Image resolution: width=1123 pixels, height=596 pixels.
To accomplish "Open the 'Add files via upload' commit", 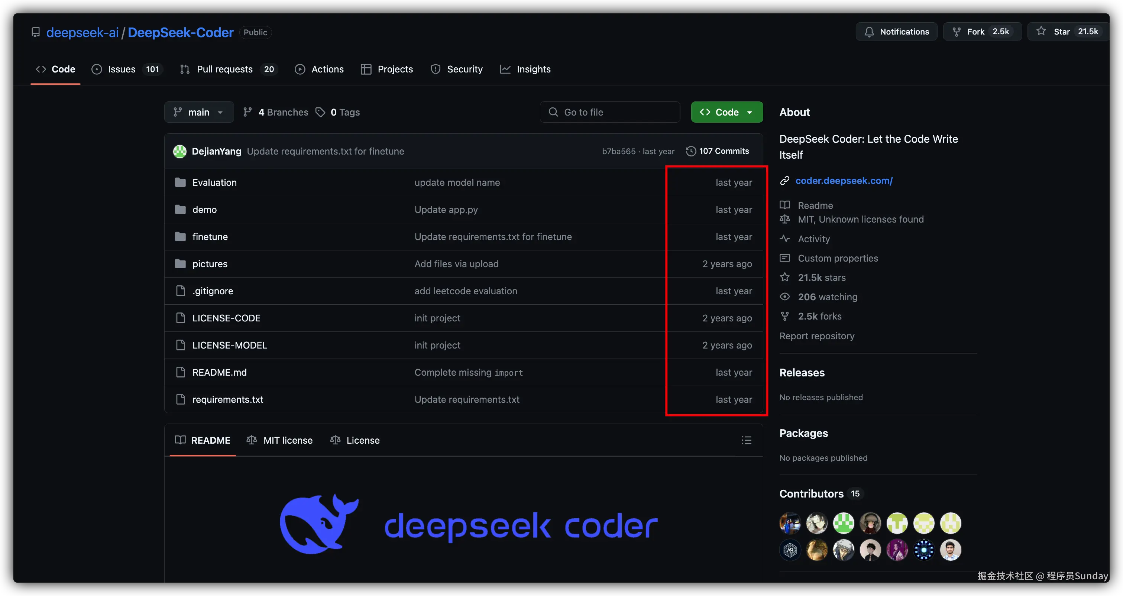I will pos(456,264).
